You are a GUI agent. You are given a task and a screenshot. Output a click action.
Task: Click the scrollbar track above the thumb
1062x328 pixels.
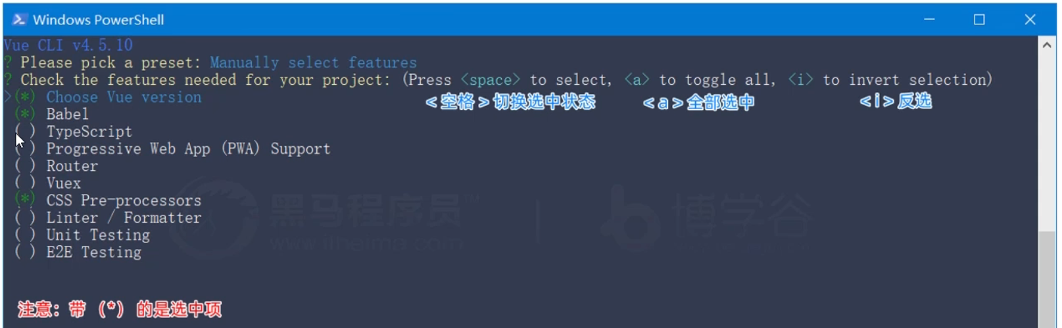[1047, 142]
